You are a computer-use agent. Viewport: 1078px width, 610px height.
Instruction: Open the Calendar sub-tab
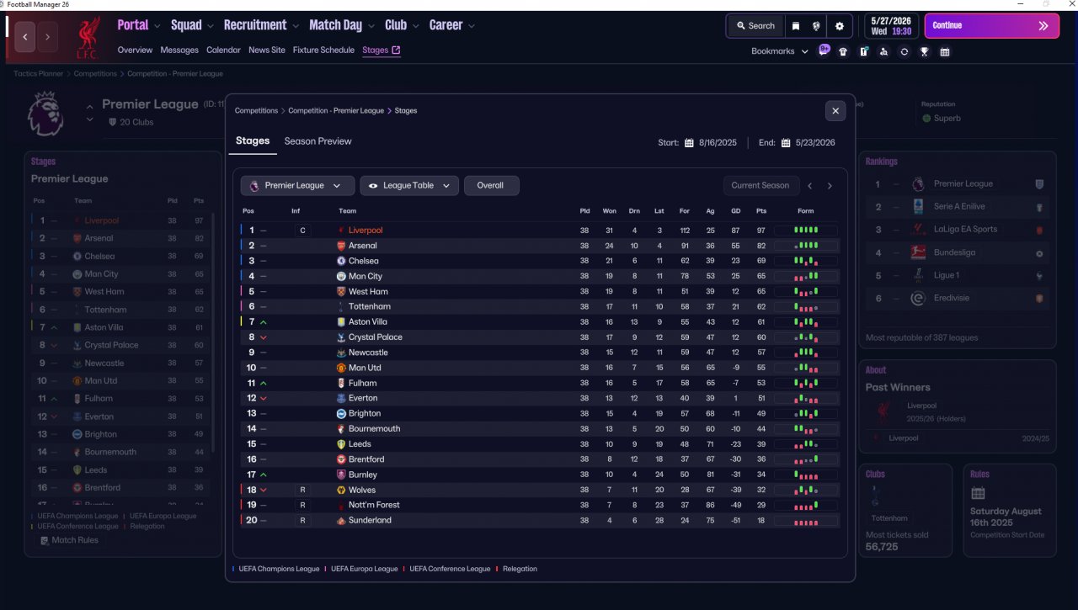point(223,50)
